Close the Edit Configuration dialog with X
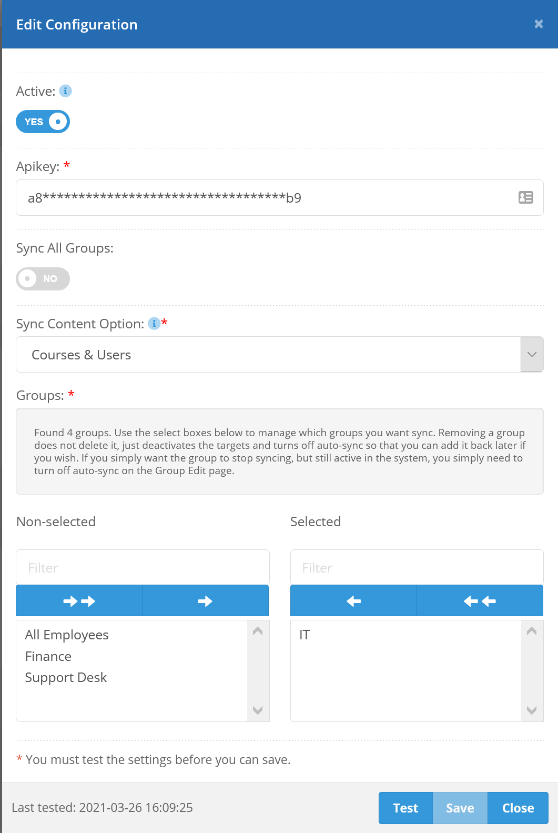Screen dimensions: 558x833 539,24
